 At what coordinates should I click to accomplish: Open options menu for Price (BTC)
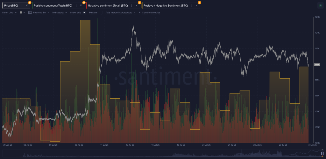tap(22, 5)
